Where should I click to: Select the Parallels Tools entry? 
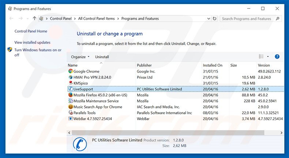(85, 113)
